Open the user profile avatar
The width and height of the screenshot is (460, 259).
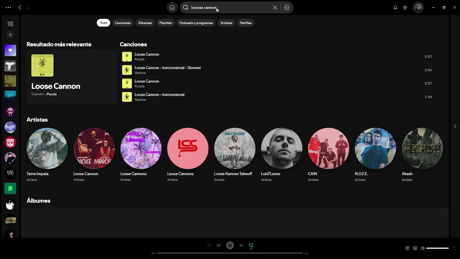tap(418, 8)
